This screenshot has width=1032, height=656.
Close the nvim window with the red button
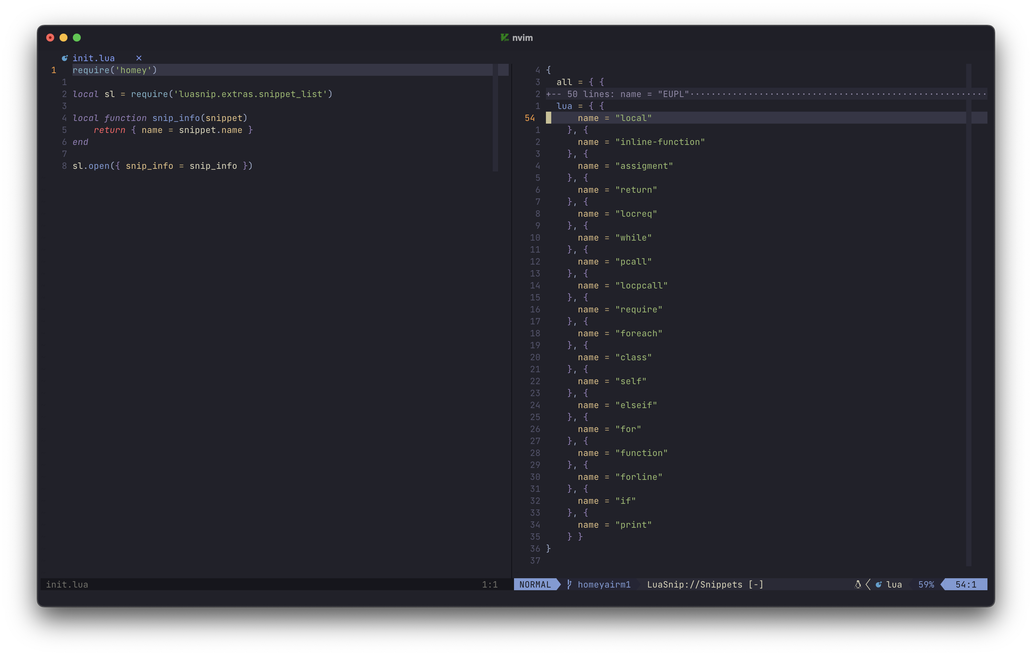pyautogui.click(x=50, y=38)
